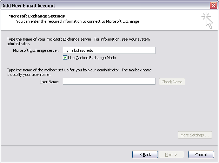Click the Exchange server instruction text
The height and width of the screenshot is (163, 219).
point(78,42)
